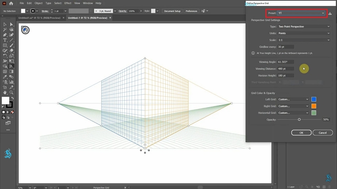Expand the Left Grid color dropdown
The width and height of the screenshot is (337, 189).
point(293,100)
